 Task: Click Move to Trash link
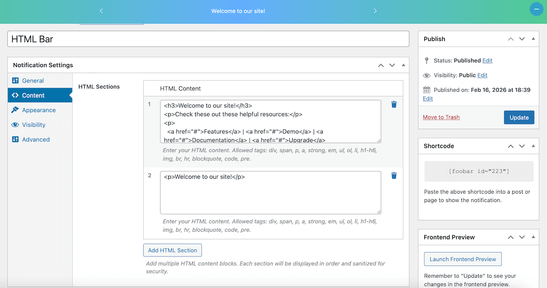pyautogui.click(x=441, y=117)
